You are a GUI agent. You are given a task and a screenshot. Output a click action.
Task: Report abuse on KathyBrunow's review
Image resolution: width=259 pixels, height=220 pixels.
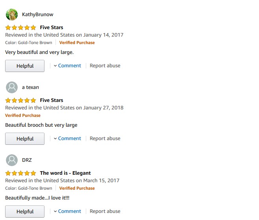[105, 66]
